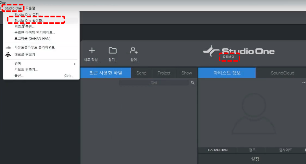Open the three-dot artist options menu
The height and width of the screenshot is (164, 306).
tap(304, 83)
